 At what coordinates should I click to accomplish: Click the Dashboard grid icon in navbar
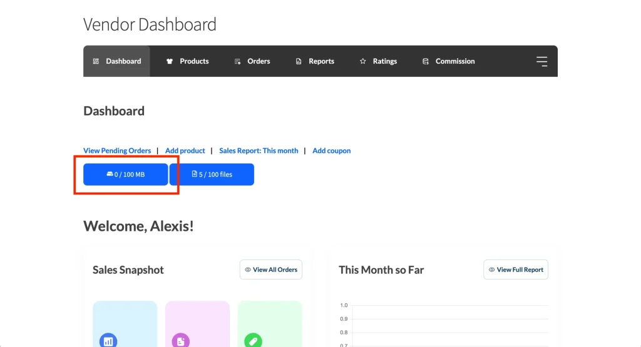pyautogui.click(x=96, y=61)
